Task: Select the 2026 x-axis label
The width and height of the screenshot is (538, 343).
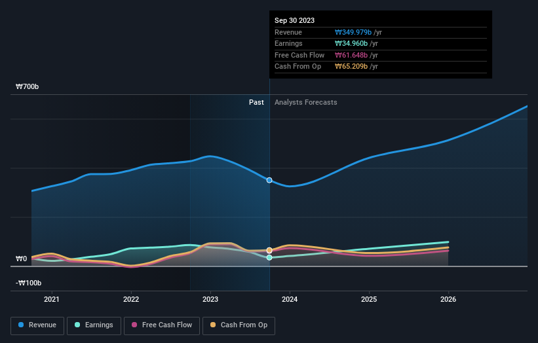Action: point(448,300)
